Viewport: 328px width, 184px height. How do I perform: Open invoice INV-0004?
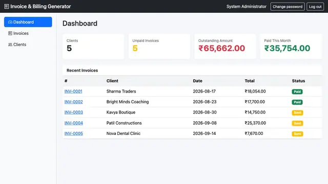tap(74, 123)
